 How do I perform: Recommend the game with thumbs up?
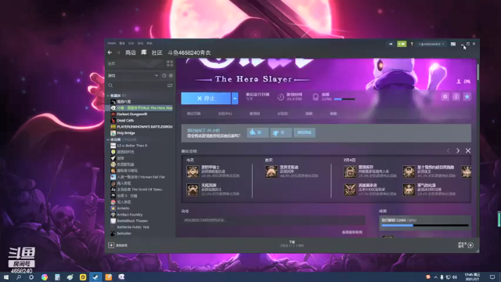tap(258, 132)
